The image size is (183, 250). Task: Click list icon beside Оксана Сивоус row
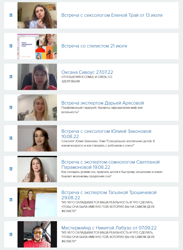[x=11, y=77]
